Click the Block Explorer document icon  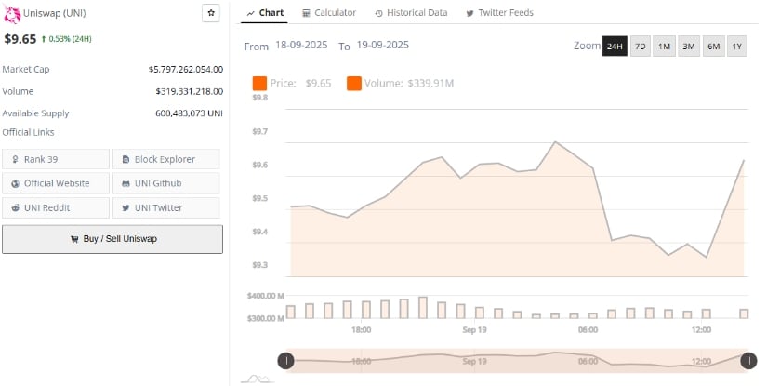[126, 159]
